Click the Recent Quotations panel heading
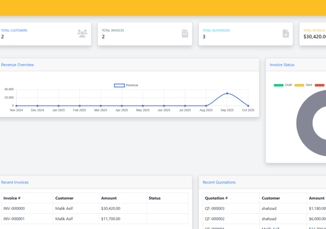The image size is (326, 229). pyautogui.click(x=219, y=182)
